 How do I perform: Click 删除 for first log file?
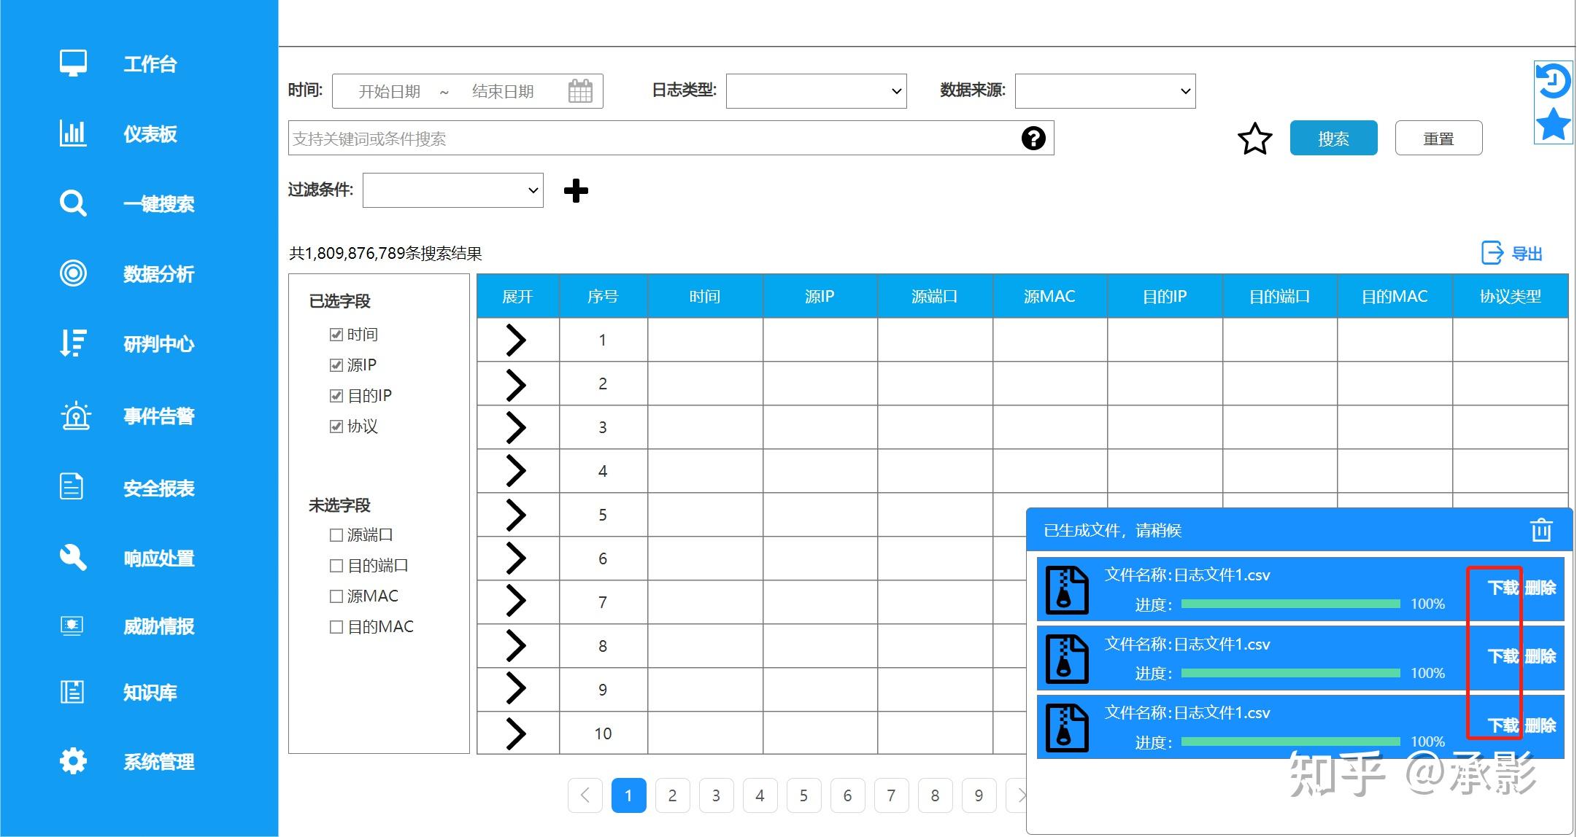pyautogui.click(x=1541, y=588)
